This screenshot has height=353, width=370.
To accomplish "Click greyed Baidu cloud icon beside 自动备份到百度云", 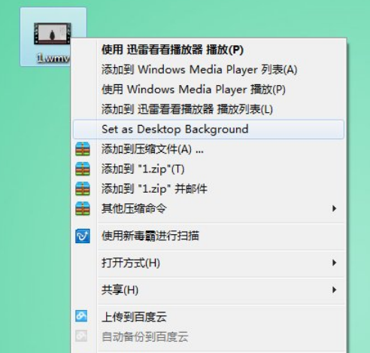I will 81,336.
